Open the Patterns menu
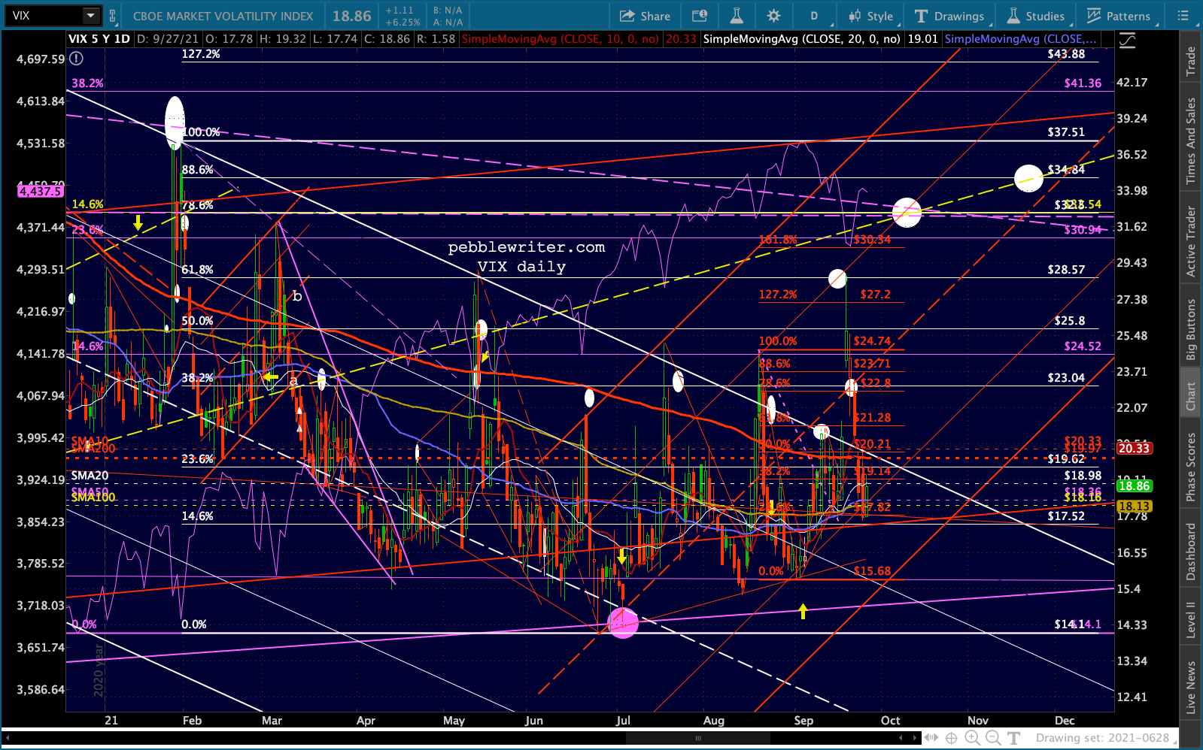1203x750 pixels. pyautogui.click(x=1119, y=16)
